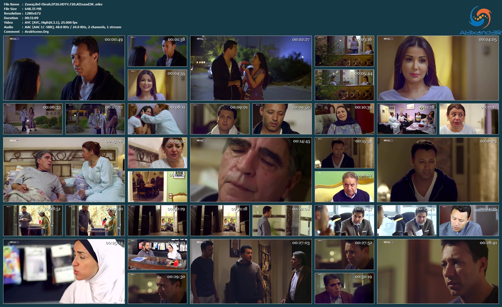Image resolution: width=502 pixels, height=307 pixels.
Task: Click the thumbnail timestamped 00:22:08
Action: point(282,220)
